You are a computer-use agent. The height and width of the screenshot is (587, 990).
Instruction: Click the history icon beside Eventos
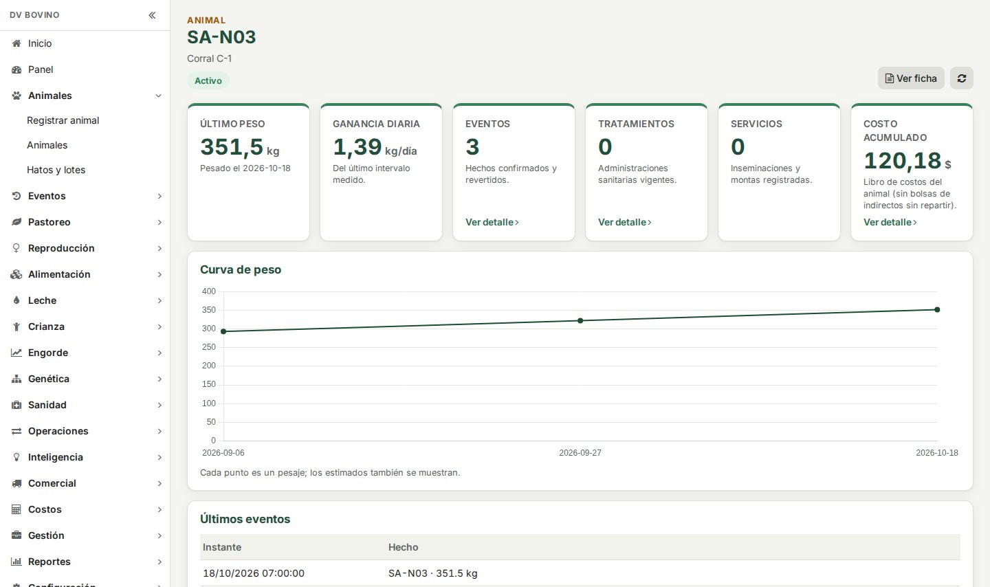pos(16,196)
